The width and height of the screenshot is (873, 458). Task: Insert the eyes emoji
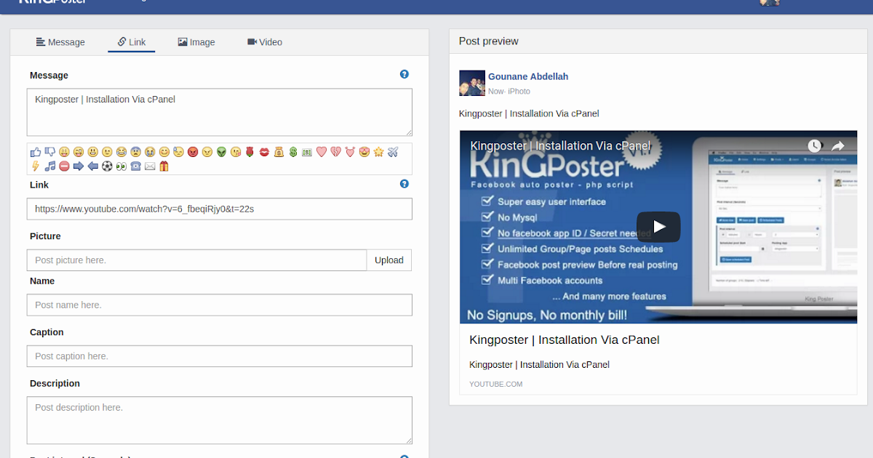121,166
